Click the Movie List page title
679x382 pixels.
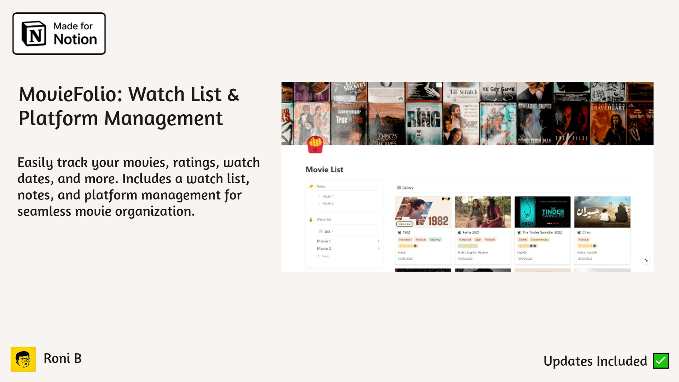pos(324,169)
